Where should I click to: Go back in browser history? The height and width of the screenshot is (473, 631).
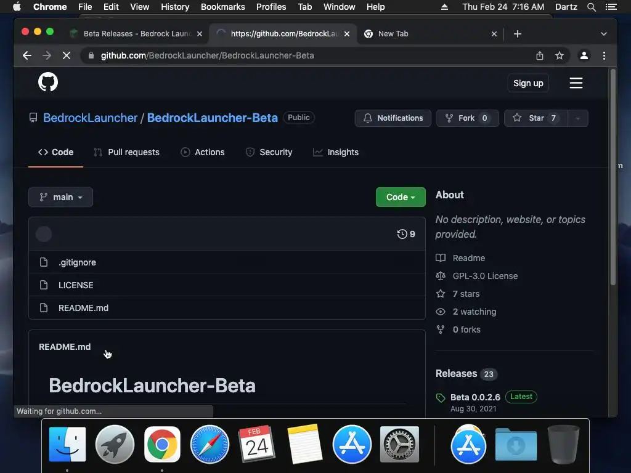point(27,55)
